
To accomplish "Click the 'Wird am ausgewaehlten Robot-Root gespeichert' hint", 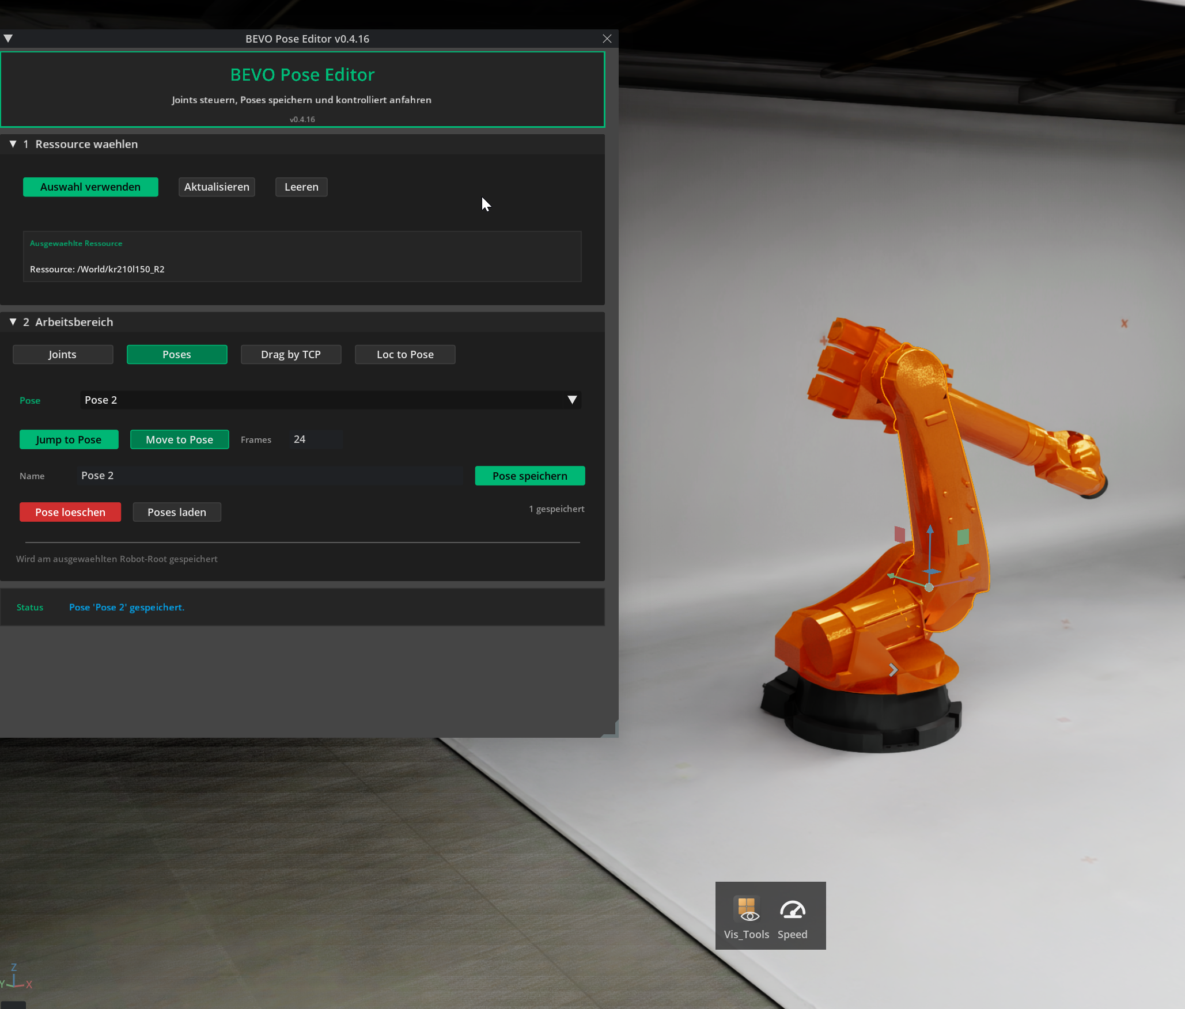I will 117,559.
